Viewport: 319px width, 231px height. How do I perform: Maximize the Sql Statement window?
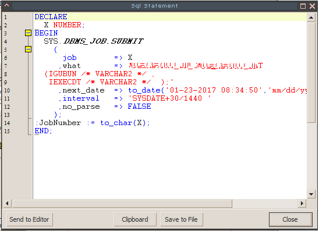[x=303, y=6]
